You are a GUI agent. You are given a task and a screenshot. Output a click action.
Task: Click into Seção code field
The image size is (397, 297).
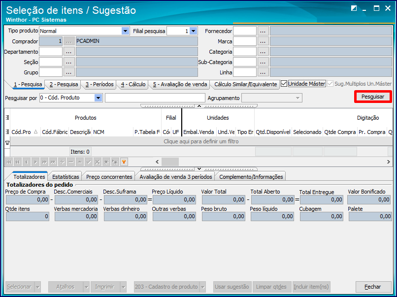coord(51,62)
